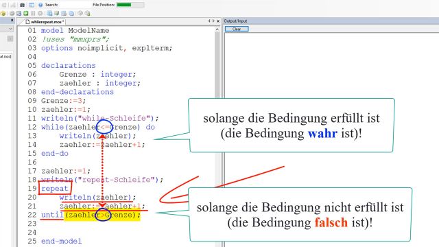
Task: Click the green run model arrow icon
Action: click(26, 13)
